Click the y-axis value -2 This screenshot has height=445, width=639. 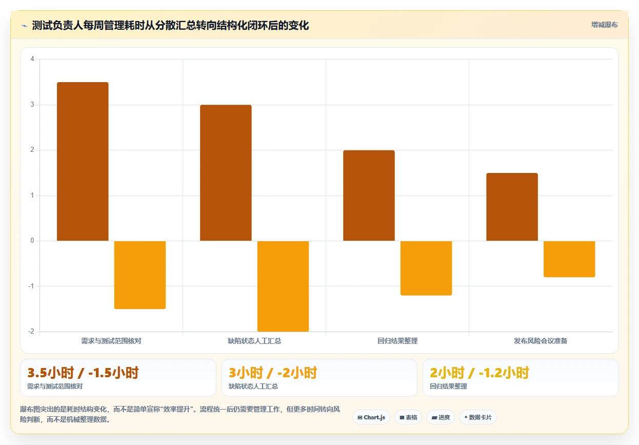point(31,332)
